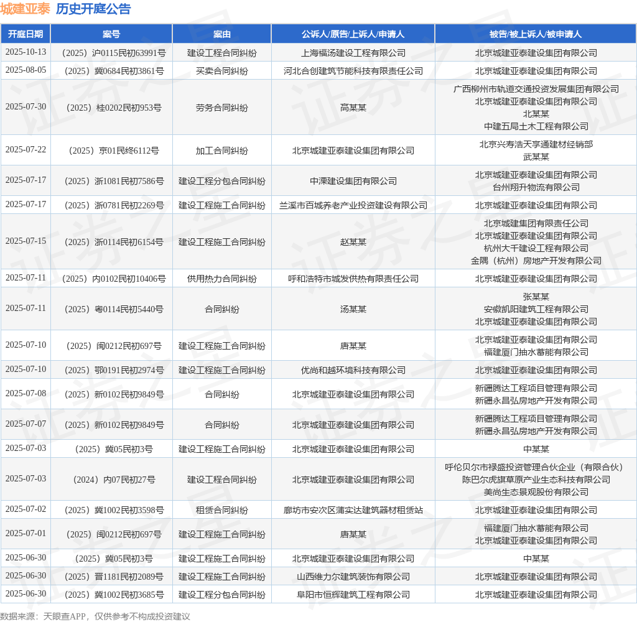This screenshot has height=622, width=637.
Task: Click plaintiff 河北合创建筑节能科技有限责任公司
Action: coord(353,71)
